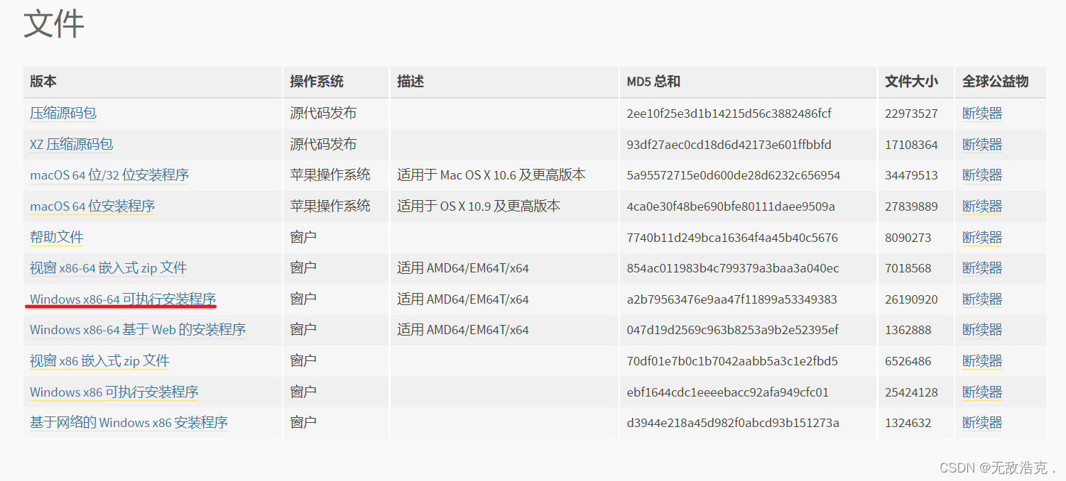
Task: Click Windows x86-64 基于 Web 的安装程序
Action: 138,329
